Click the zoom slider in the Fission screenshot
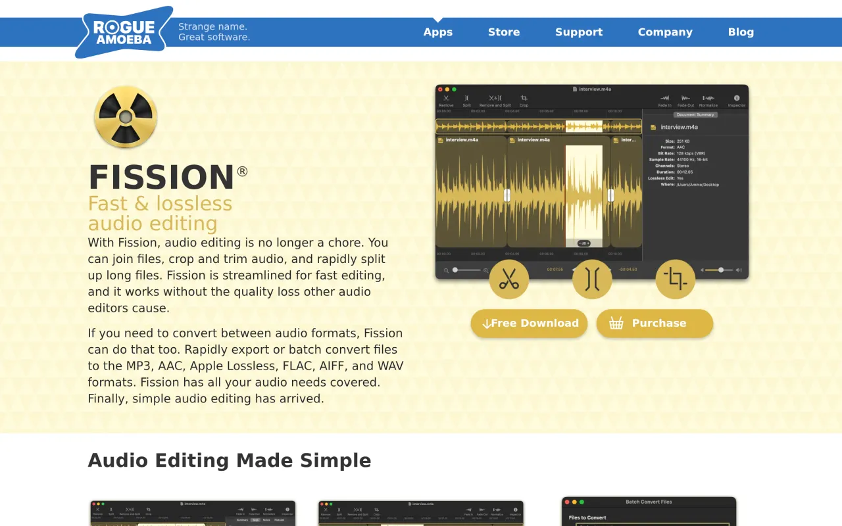The height and width of the screenshot is (526, 842). (x=468, y=270)
